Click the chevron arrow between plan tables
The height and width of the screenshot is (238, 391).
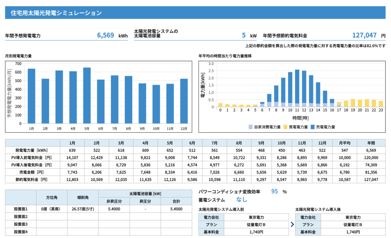(292, 225)
